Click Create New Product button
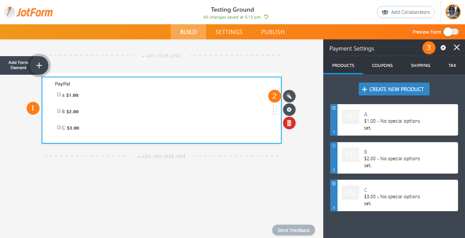 [x=394, y=89]
